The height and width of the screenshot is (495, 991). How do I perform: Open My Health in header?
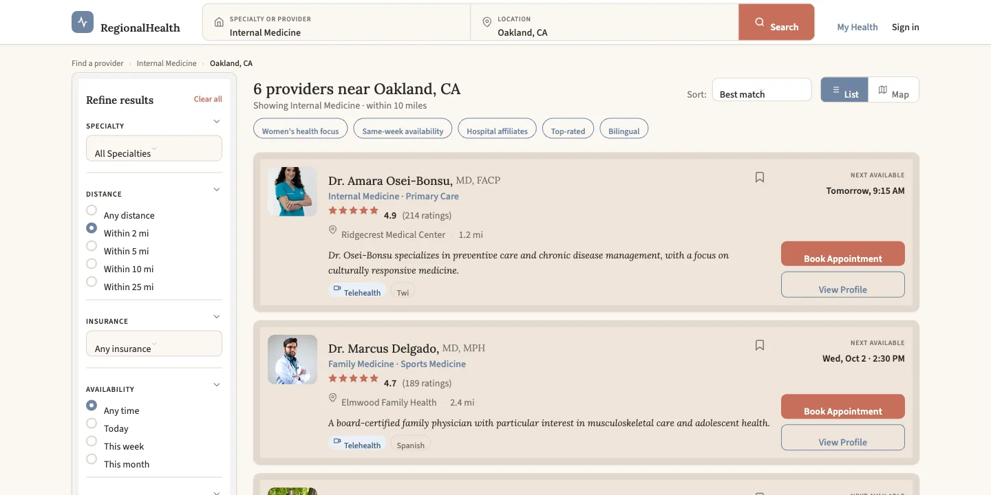857,27
